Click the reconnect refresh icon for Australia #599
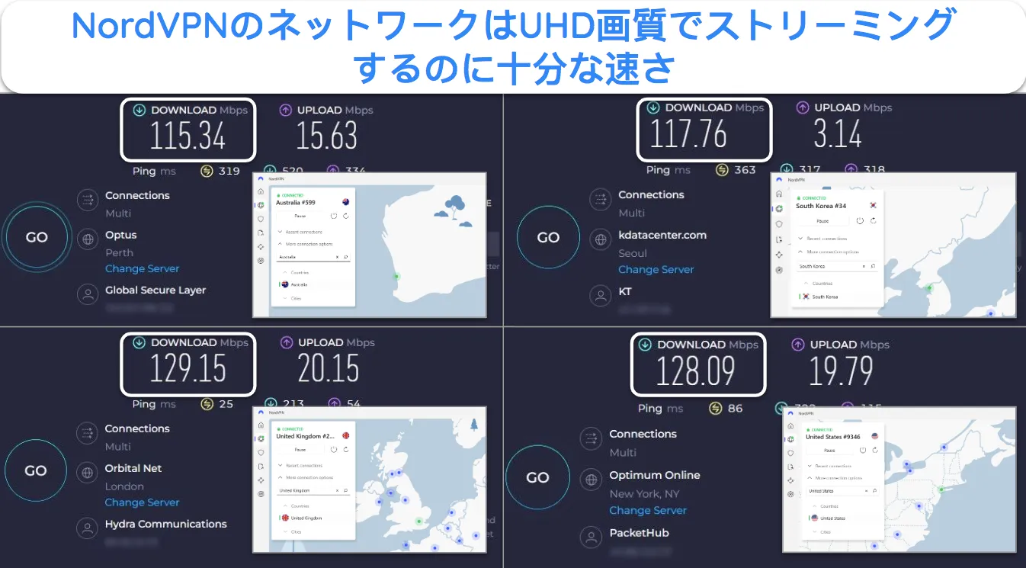 click(346, 216)
